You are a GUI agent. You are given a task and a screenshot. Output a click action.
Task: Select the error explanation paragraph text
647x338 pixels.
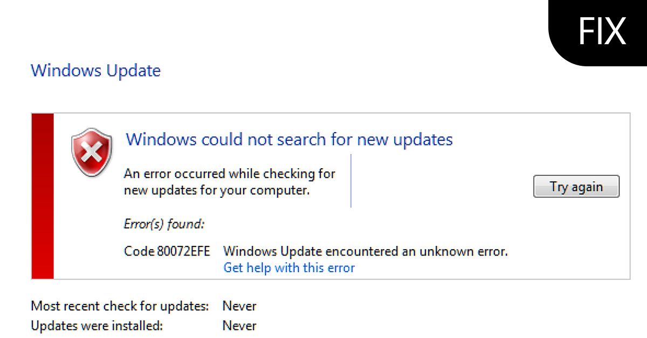(226, 182)
